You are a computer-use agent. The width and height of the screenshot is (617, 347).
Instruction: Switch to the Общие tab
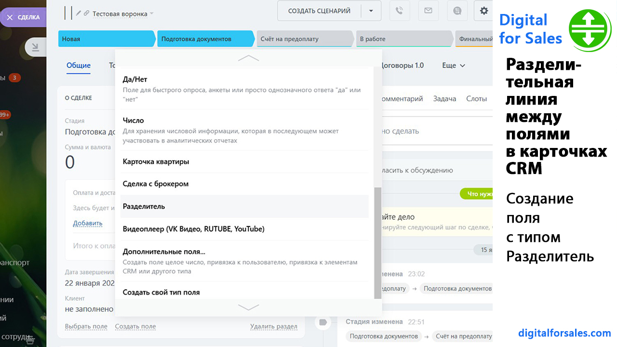(x=79, y=66)
